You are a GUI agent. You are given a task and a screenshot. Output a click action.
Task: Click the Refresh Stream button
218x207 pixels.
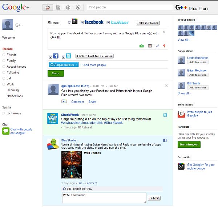148,23
